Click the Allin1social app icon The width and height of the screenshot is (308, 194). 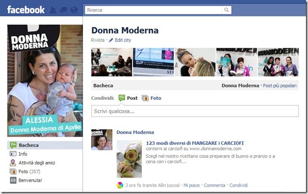pos(120,185)
